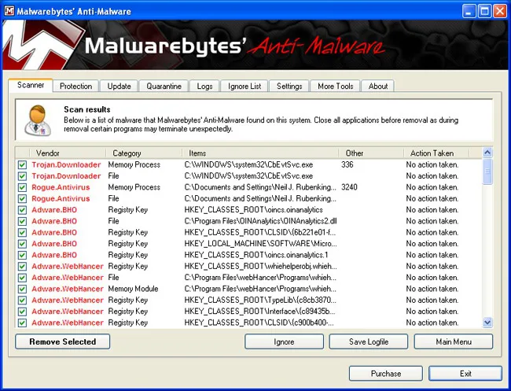The width and height of the screenshot is (511, 391).
Task: Select HKEY_CLASSES_ROOT\Interface\{c89435b item
Action: (259, 312)
